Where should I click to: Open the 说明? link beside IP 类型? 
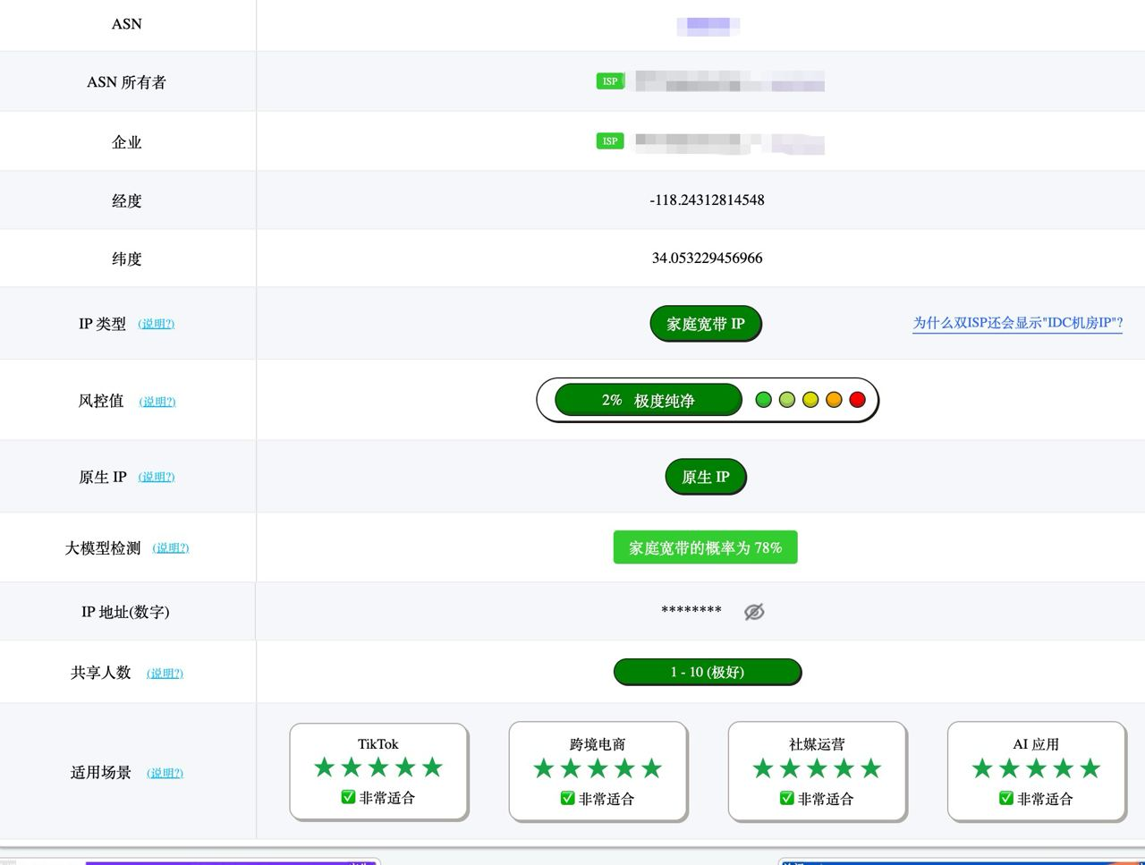[157, 324]
